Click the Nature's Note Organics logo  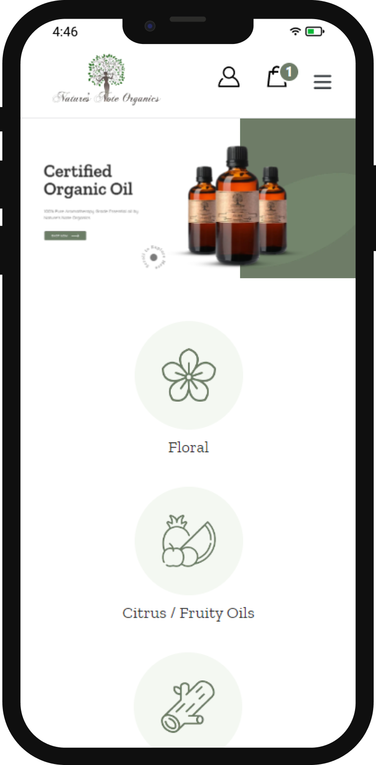(106, 79)
